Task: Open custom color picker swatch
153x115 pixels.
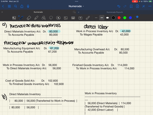Action: 136,18
